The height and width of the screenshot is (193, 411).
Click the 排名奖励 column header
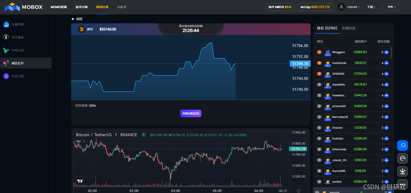click(383, 42)
